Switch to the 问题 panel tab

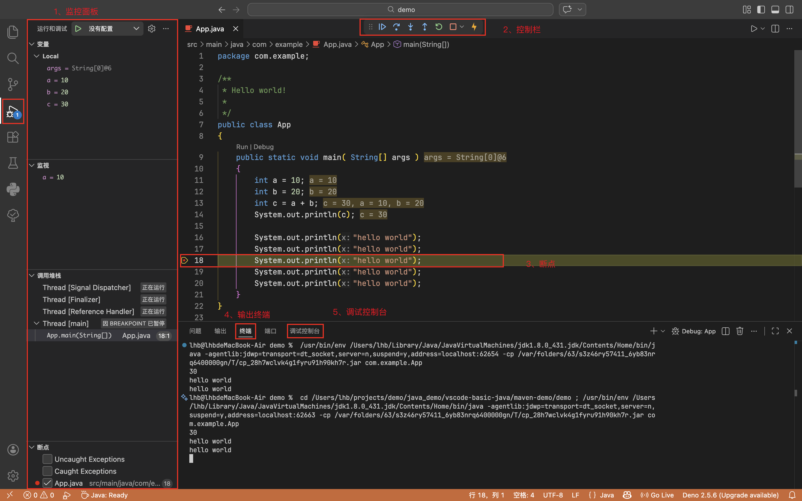point(195,331)
